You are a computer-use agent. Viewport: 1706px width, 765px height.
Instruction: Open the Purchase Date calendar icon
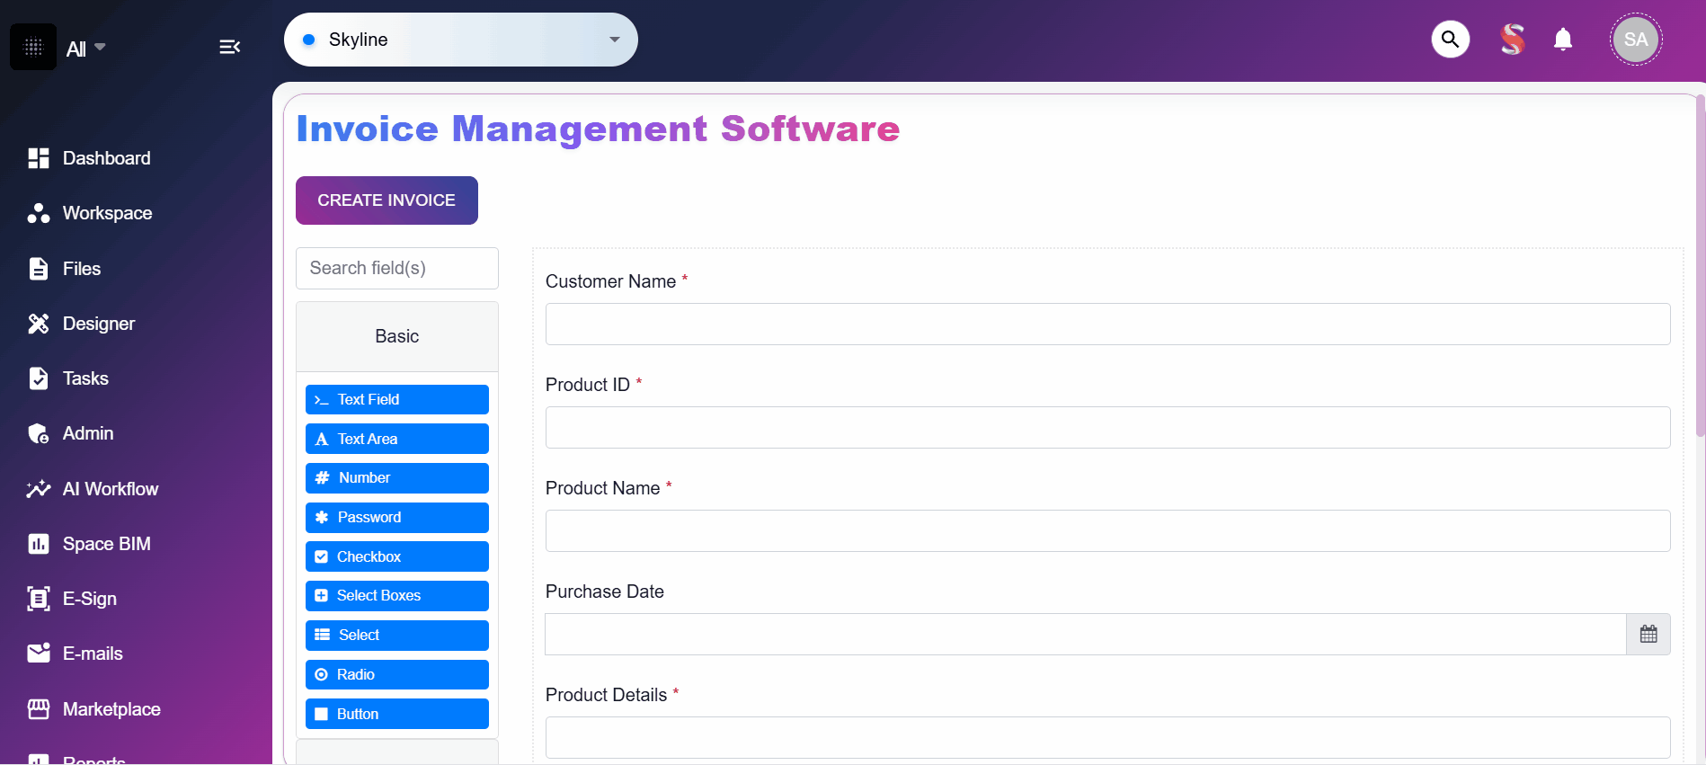tap(1648, 634)
